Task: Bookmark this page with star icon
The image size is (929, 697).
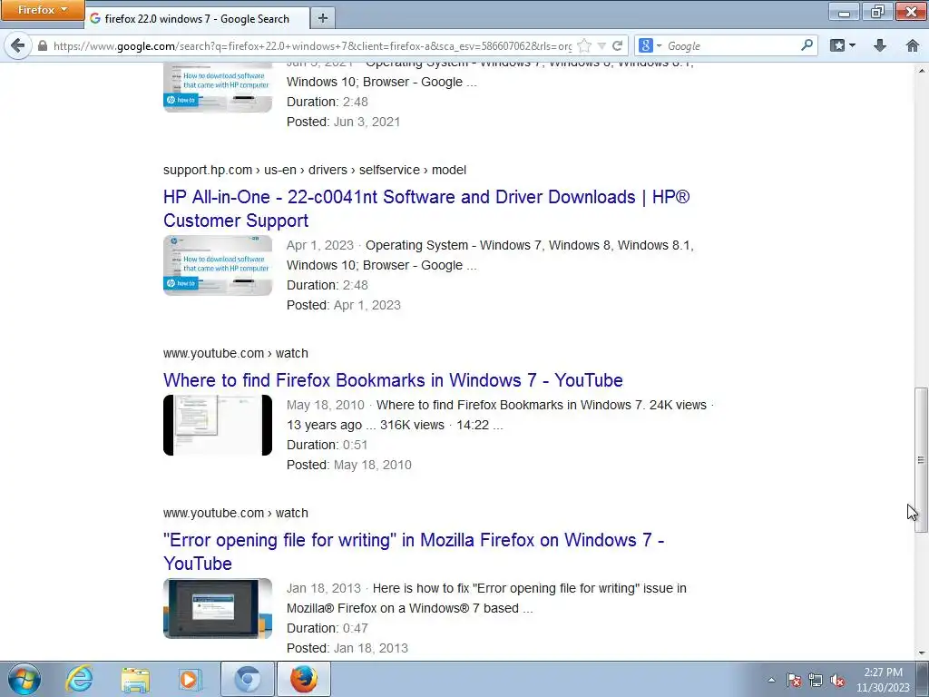Action: click(584, 45)
